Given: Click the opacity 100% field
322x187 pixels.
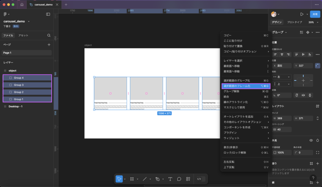Looking at the screenshot, I should (282, 152).
